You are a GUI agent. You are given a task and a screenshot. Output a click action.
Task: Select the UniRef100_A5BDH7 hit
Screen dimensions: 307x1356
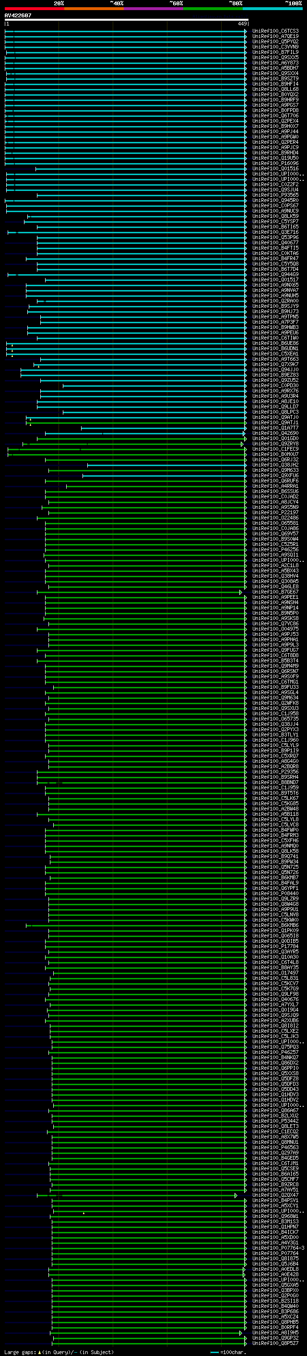pos(275,68)
